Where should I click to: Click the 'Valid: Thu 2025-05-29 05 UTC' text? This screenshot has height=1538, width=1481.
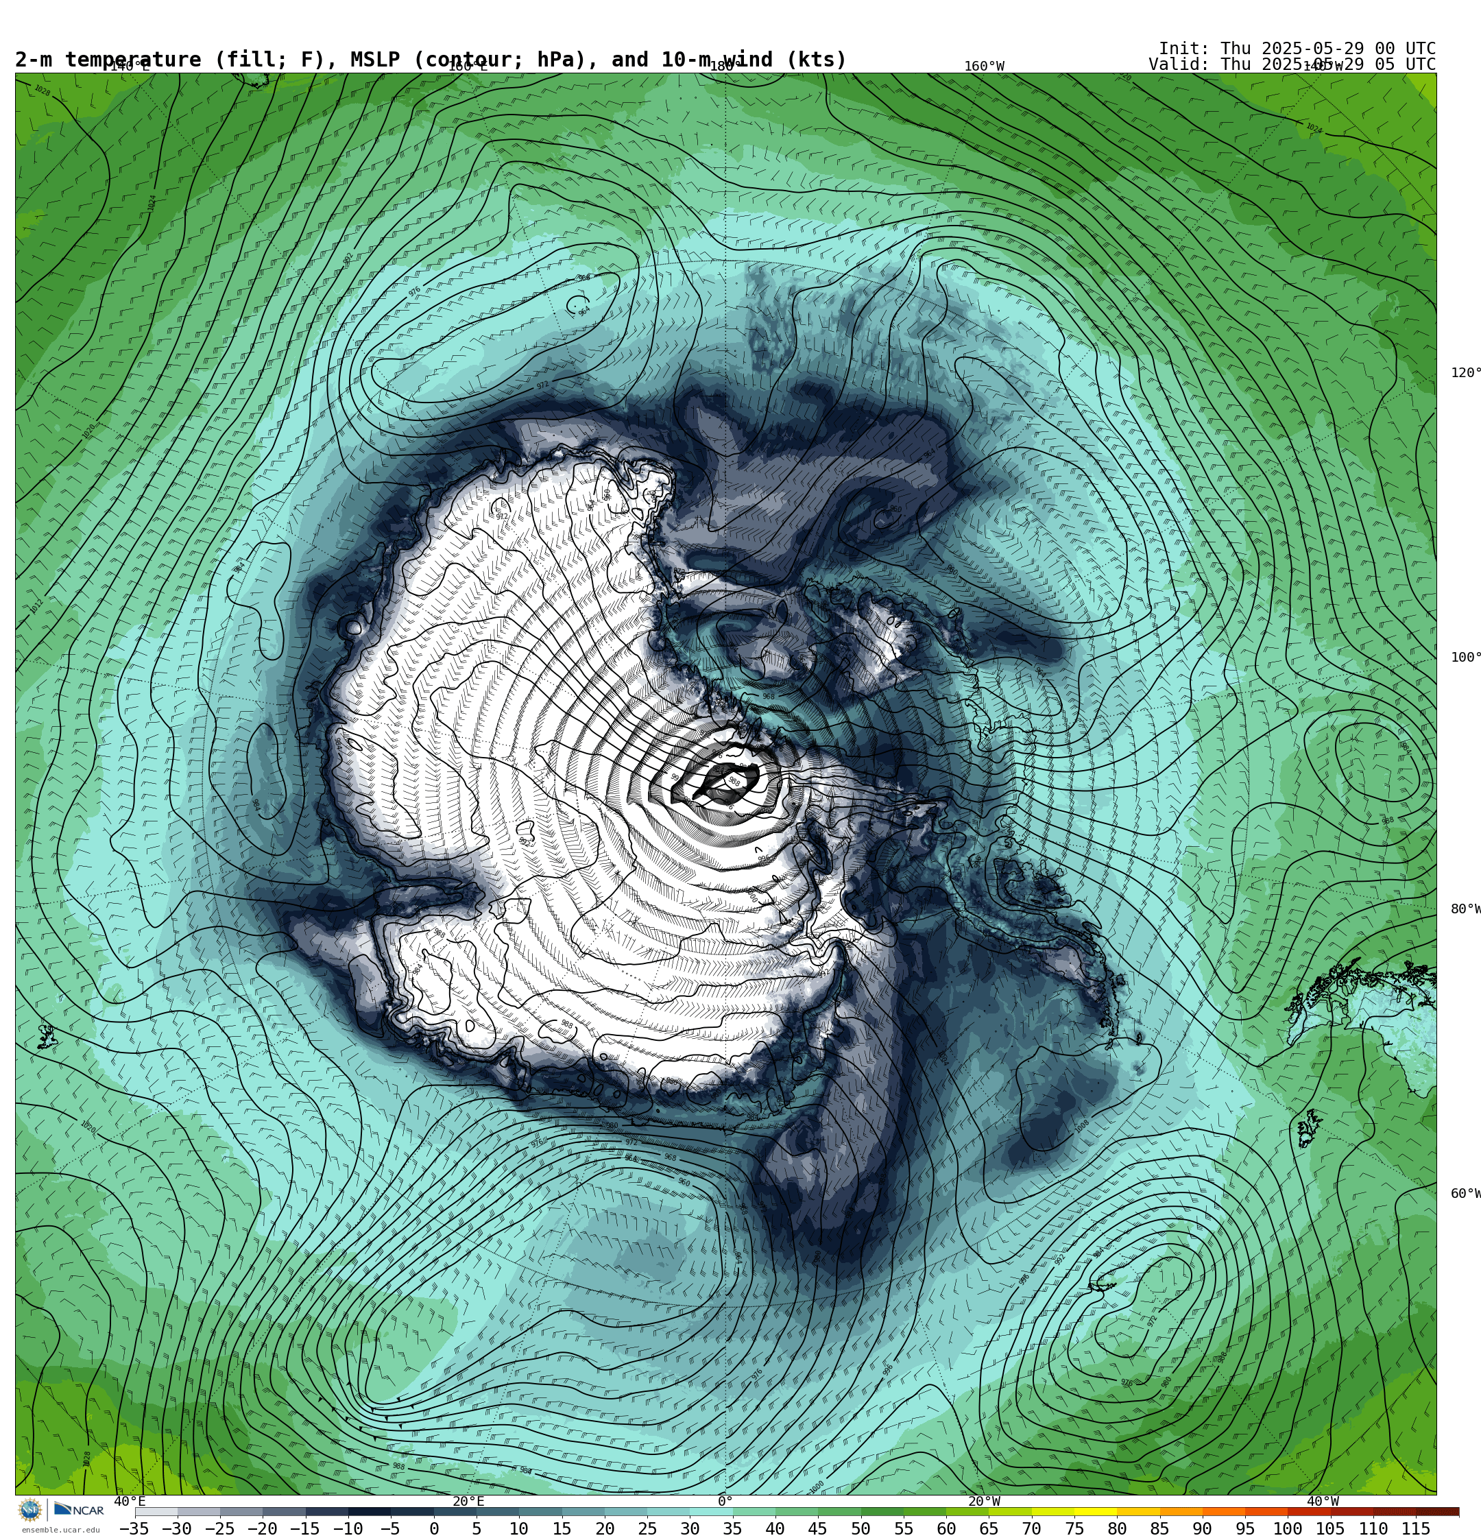[1292, 64]
